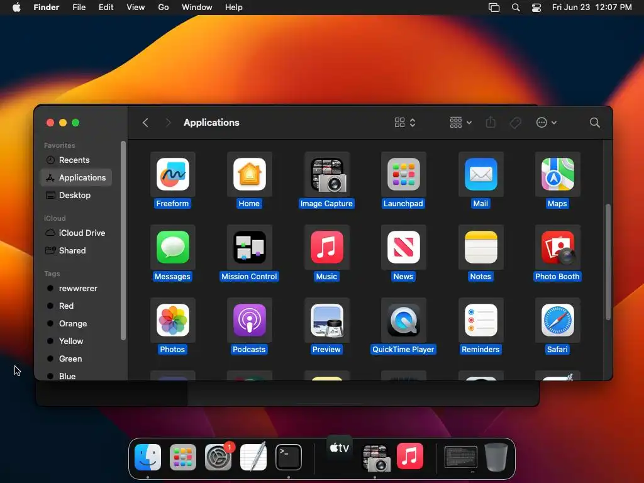Viewport: 644px width, 483px height.
Task: Select the Home app icon
Action: 249,174
